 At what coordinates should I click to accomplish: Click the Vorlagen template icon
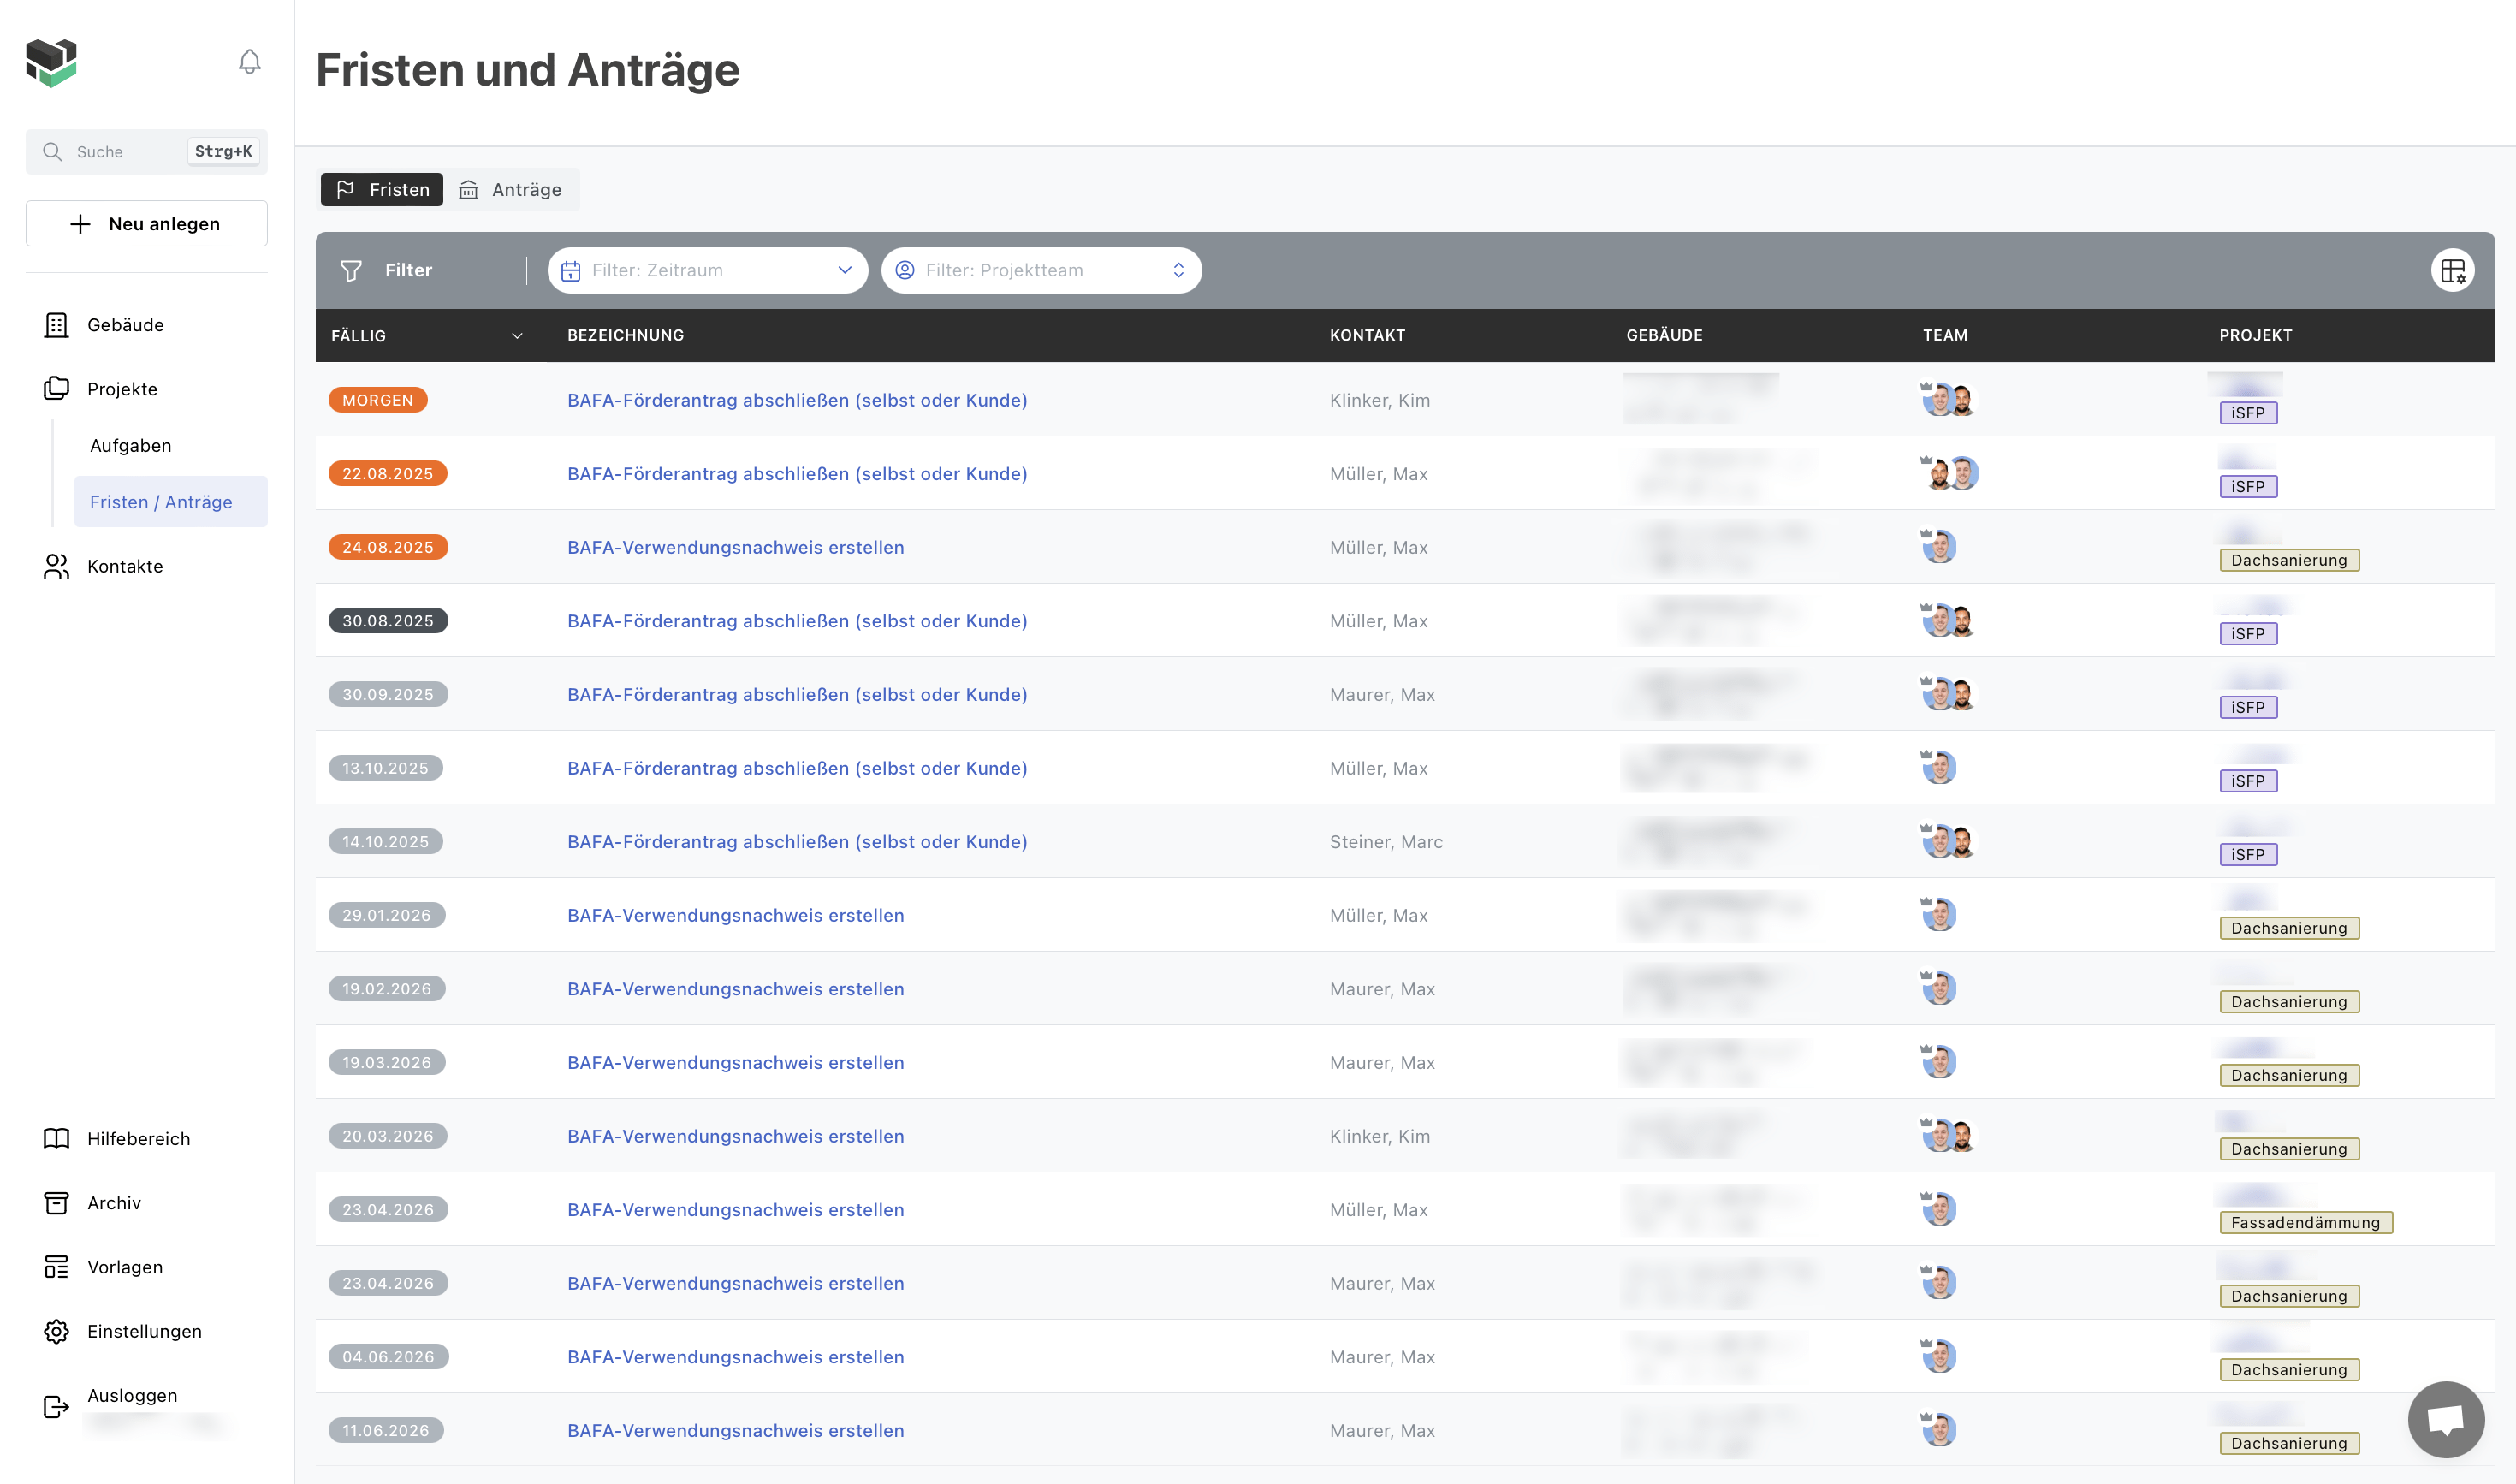coord(56,1266)
